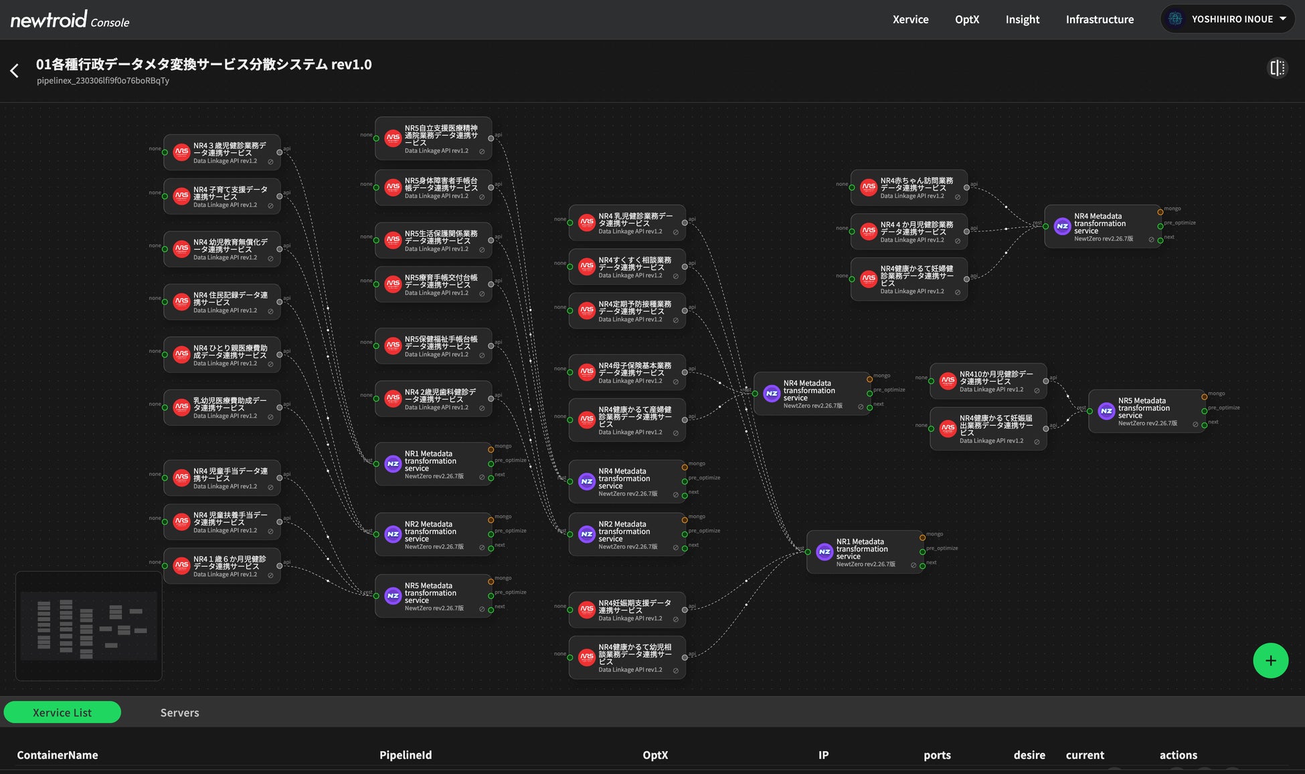This screenshot has height=774, width=1305.
Task: Click the none input port of NR4赤ちゃん訪問業務 node
Action: [x=852, y=188]
